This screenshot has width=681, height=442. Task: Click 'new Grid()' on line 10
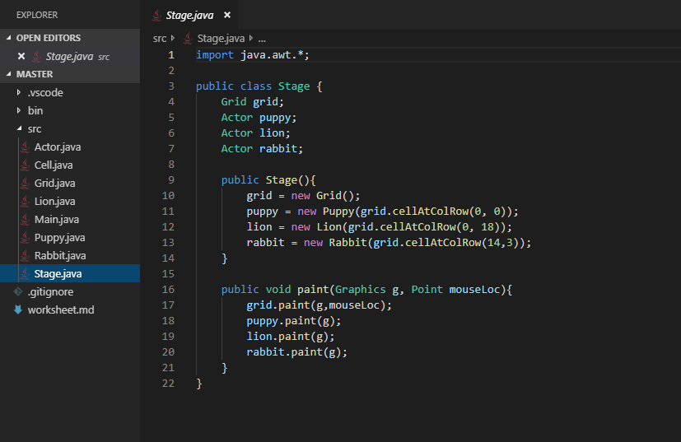click(323, 196)
